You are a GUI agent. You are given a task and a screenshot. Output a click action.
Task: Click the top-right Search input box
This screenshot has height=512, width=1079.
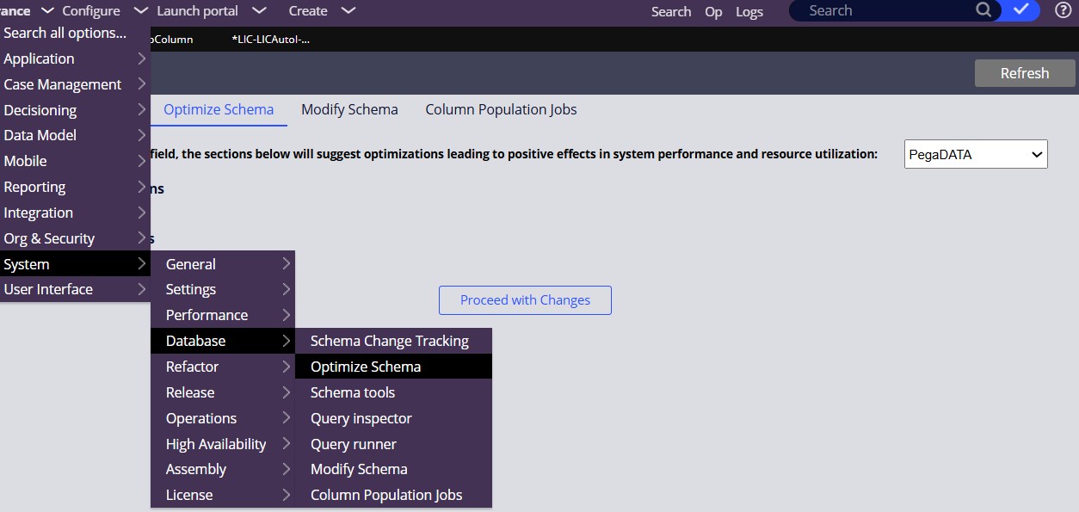886,11
